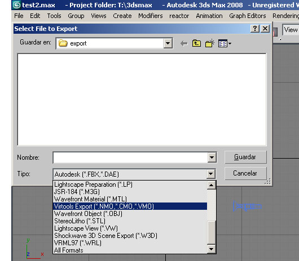The width and height of the screenshot is (299, 261).
Task: Click the 3ds Max application icon
Action: (16, 5)
